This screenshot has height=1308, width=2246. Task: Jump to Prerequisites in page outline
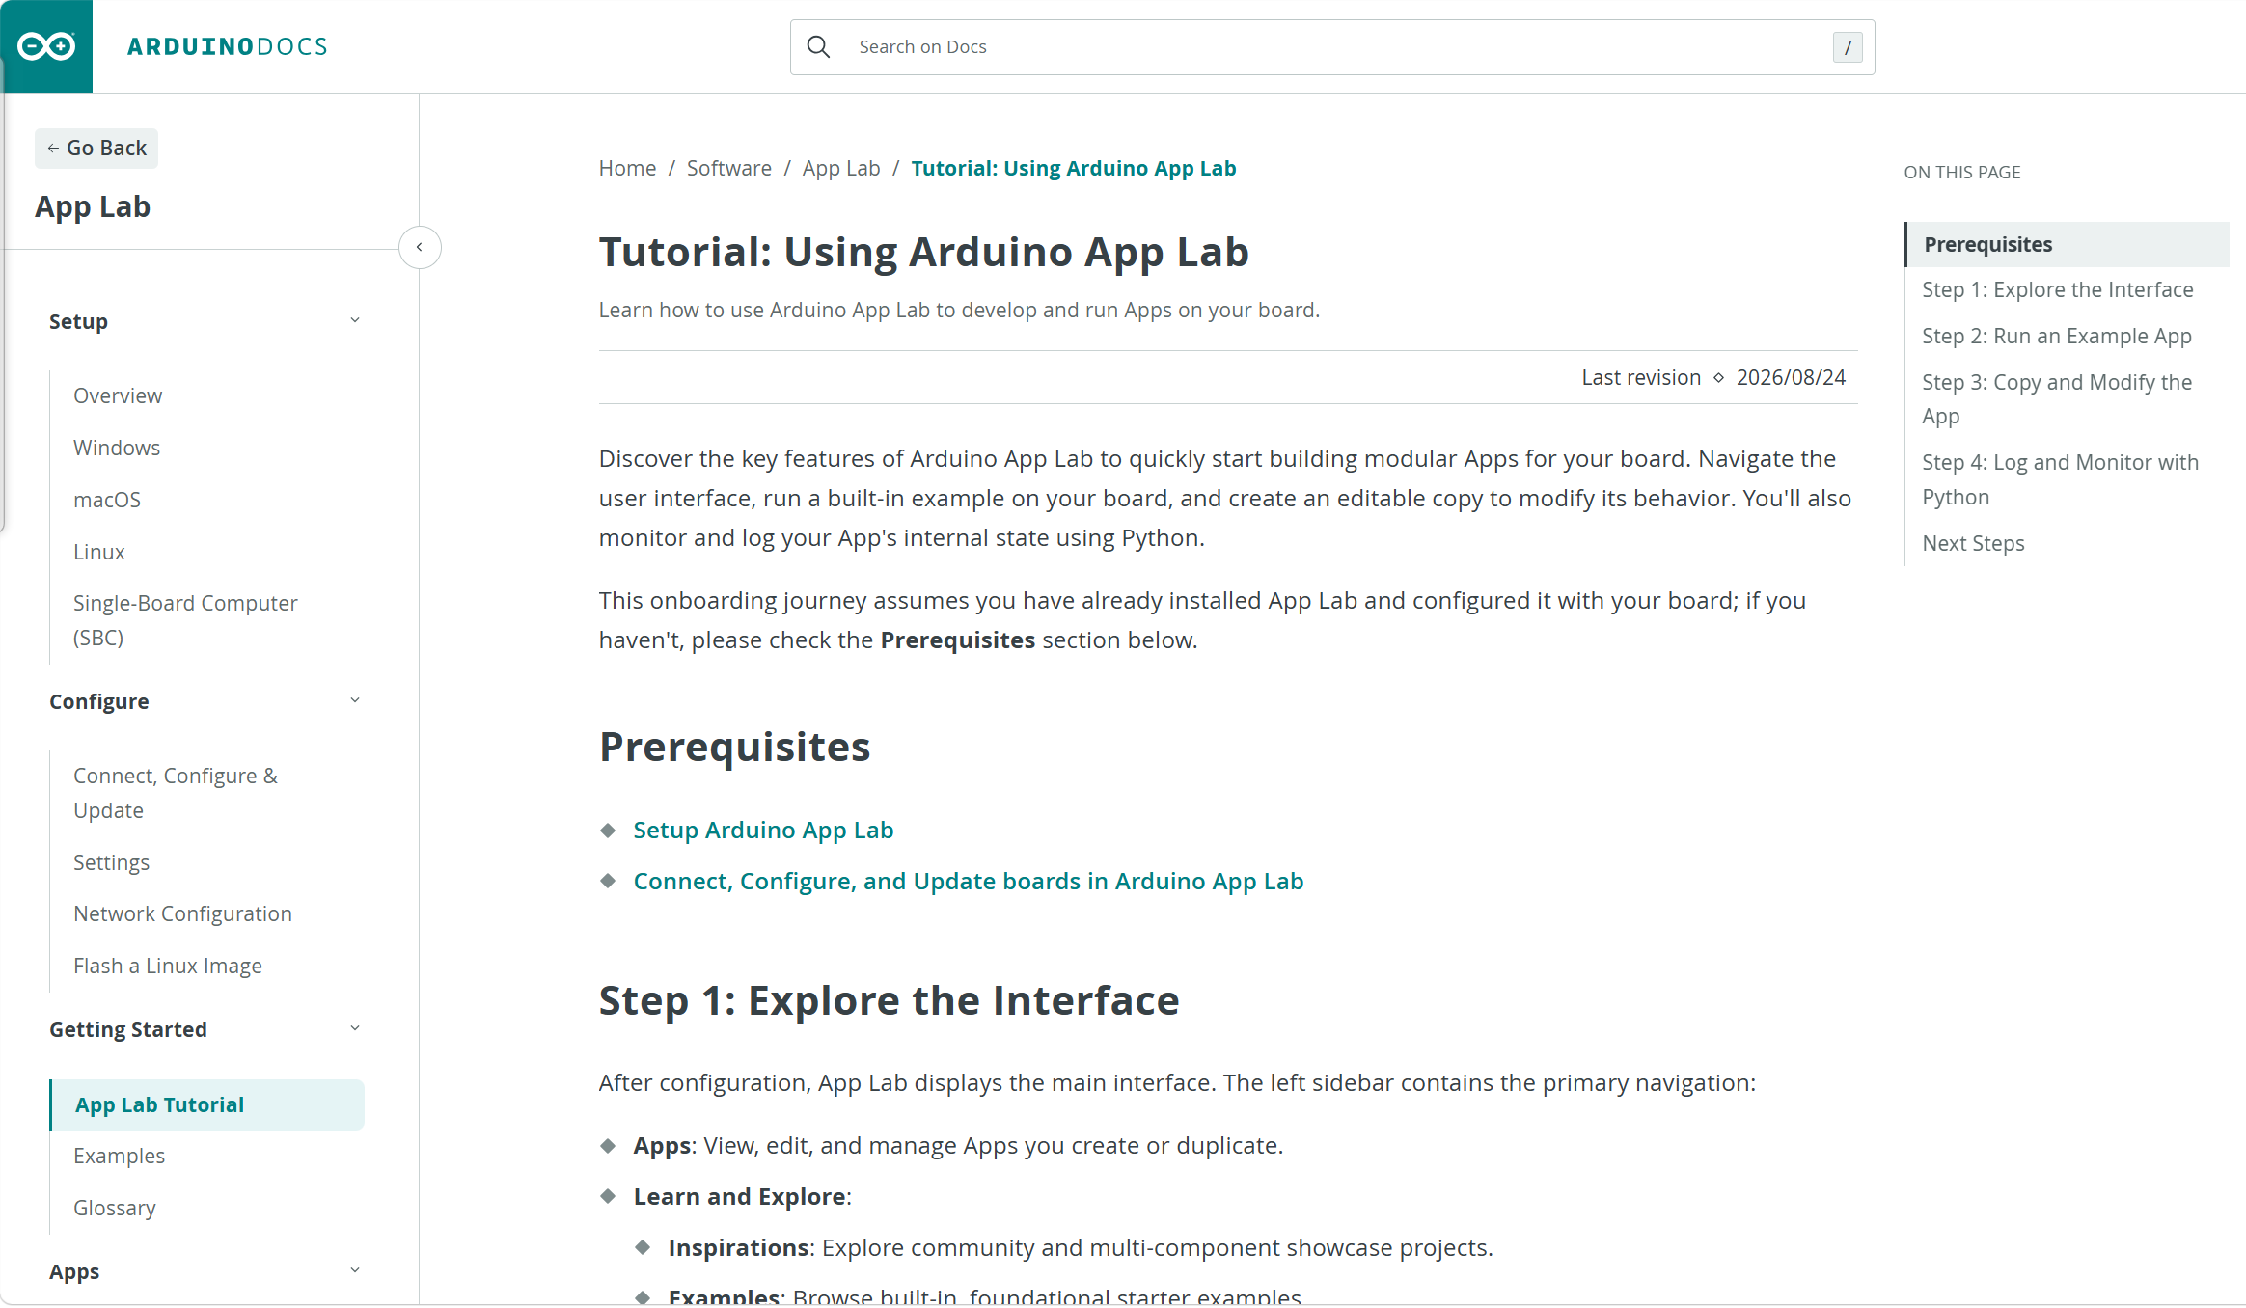point(2067,245)
